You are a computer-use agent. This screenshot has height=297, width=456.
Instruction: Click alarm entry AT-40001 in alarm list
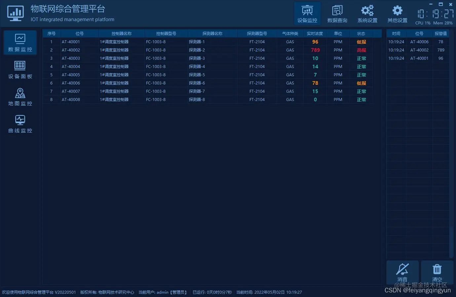419,58
